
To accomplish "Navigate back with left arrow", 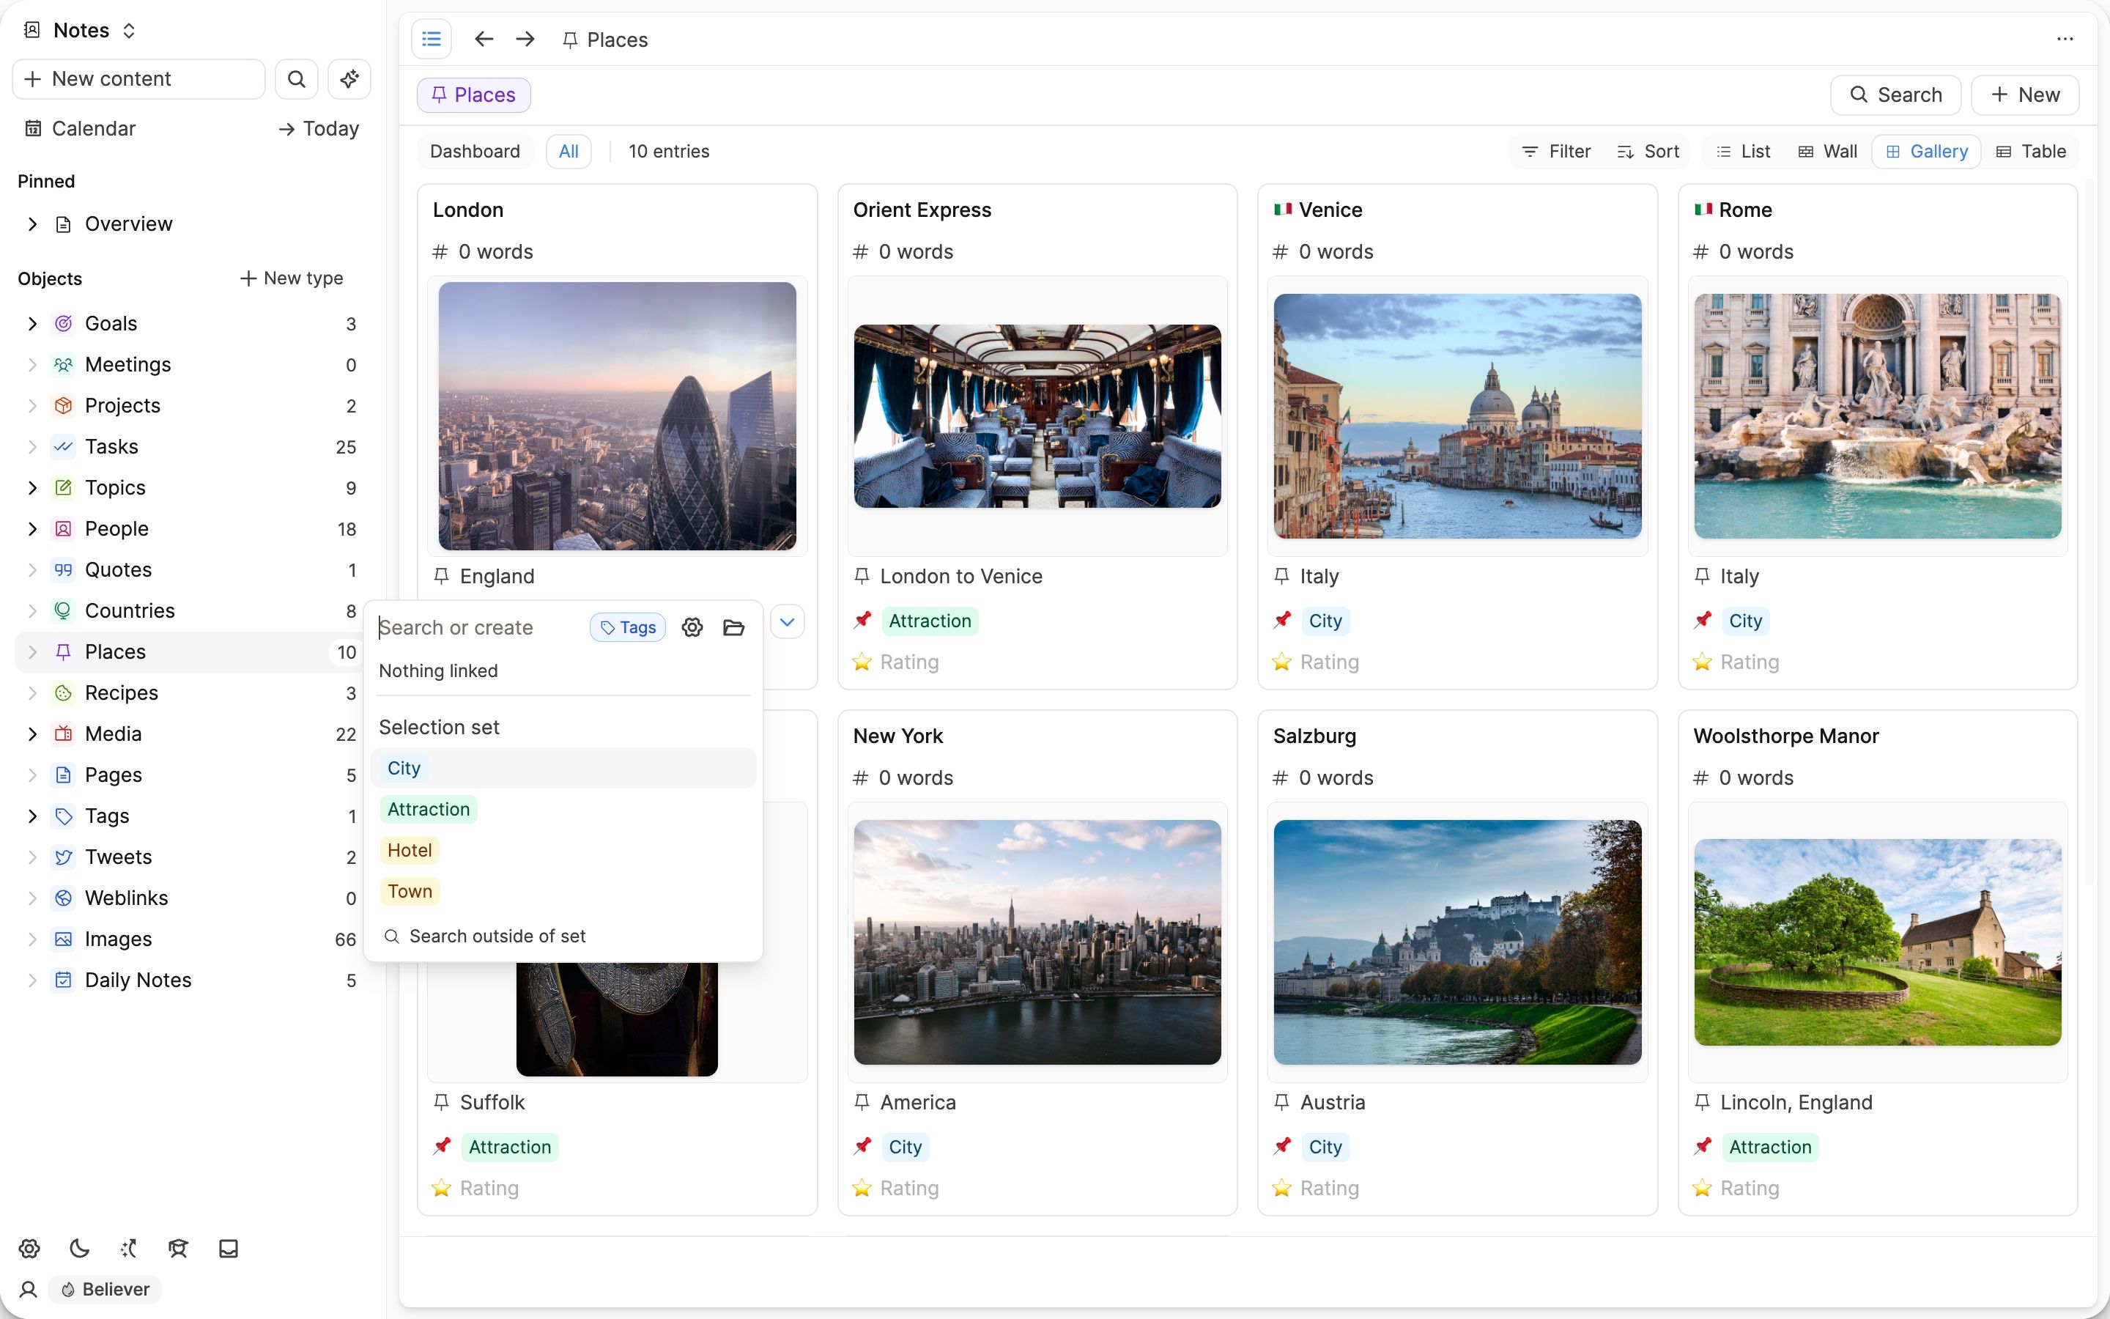I will point(484,40).
